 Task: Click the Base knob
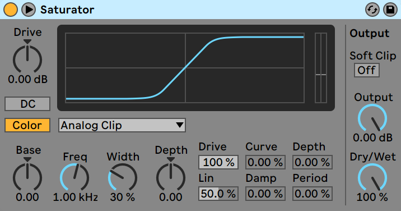27,177
